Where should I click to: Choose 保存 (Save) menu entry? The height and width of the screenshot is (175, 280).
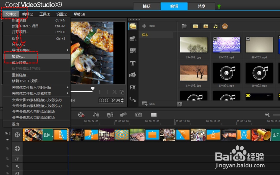(x=37, y=39)
